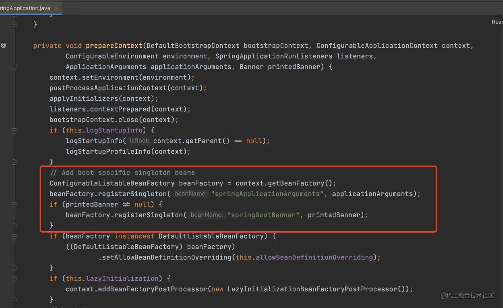Image resolution: width=503 pixels, height=308 pixels.
Task: Click postProcessApplicationContext(context) call
Action: click(x=126, y=88)
